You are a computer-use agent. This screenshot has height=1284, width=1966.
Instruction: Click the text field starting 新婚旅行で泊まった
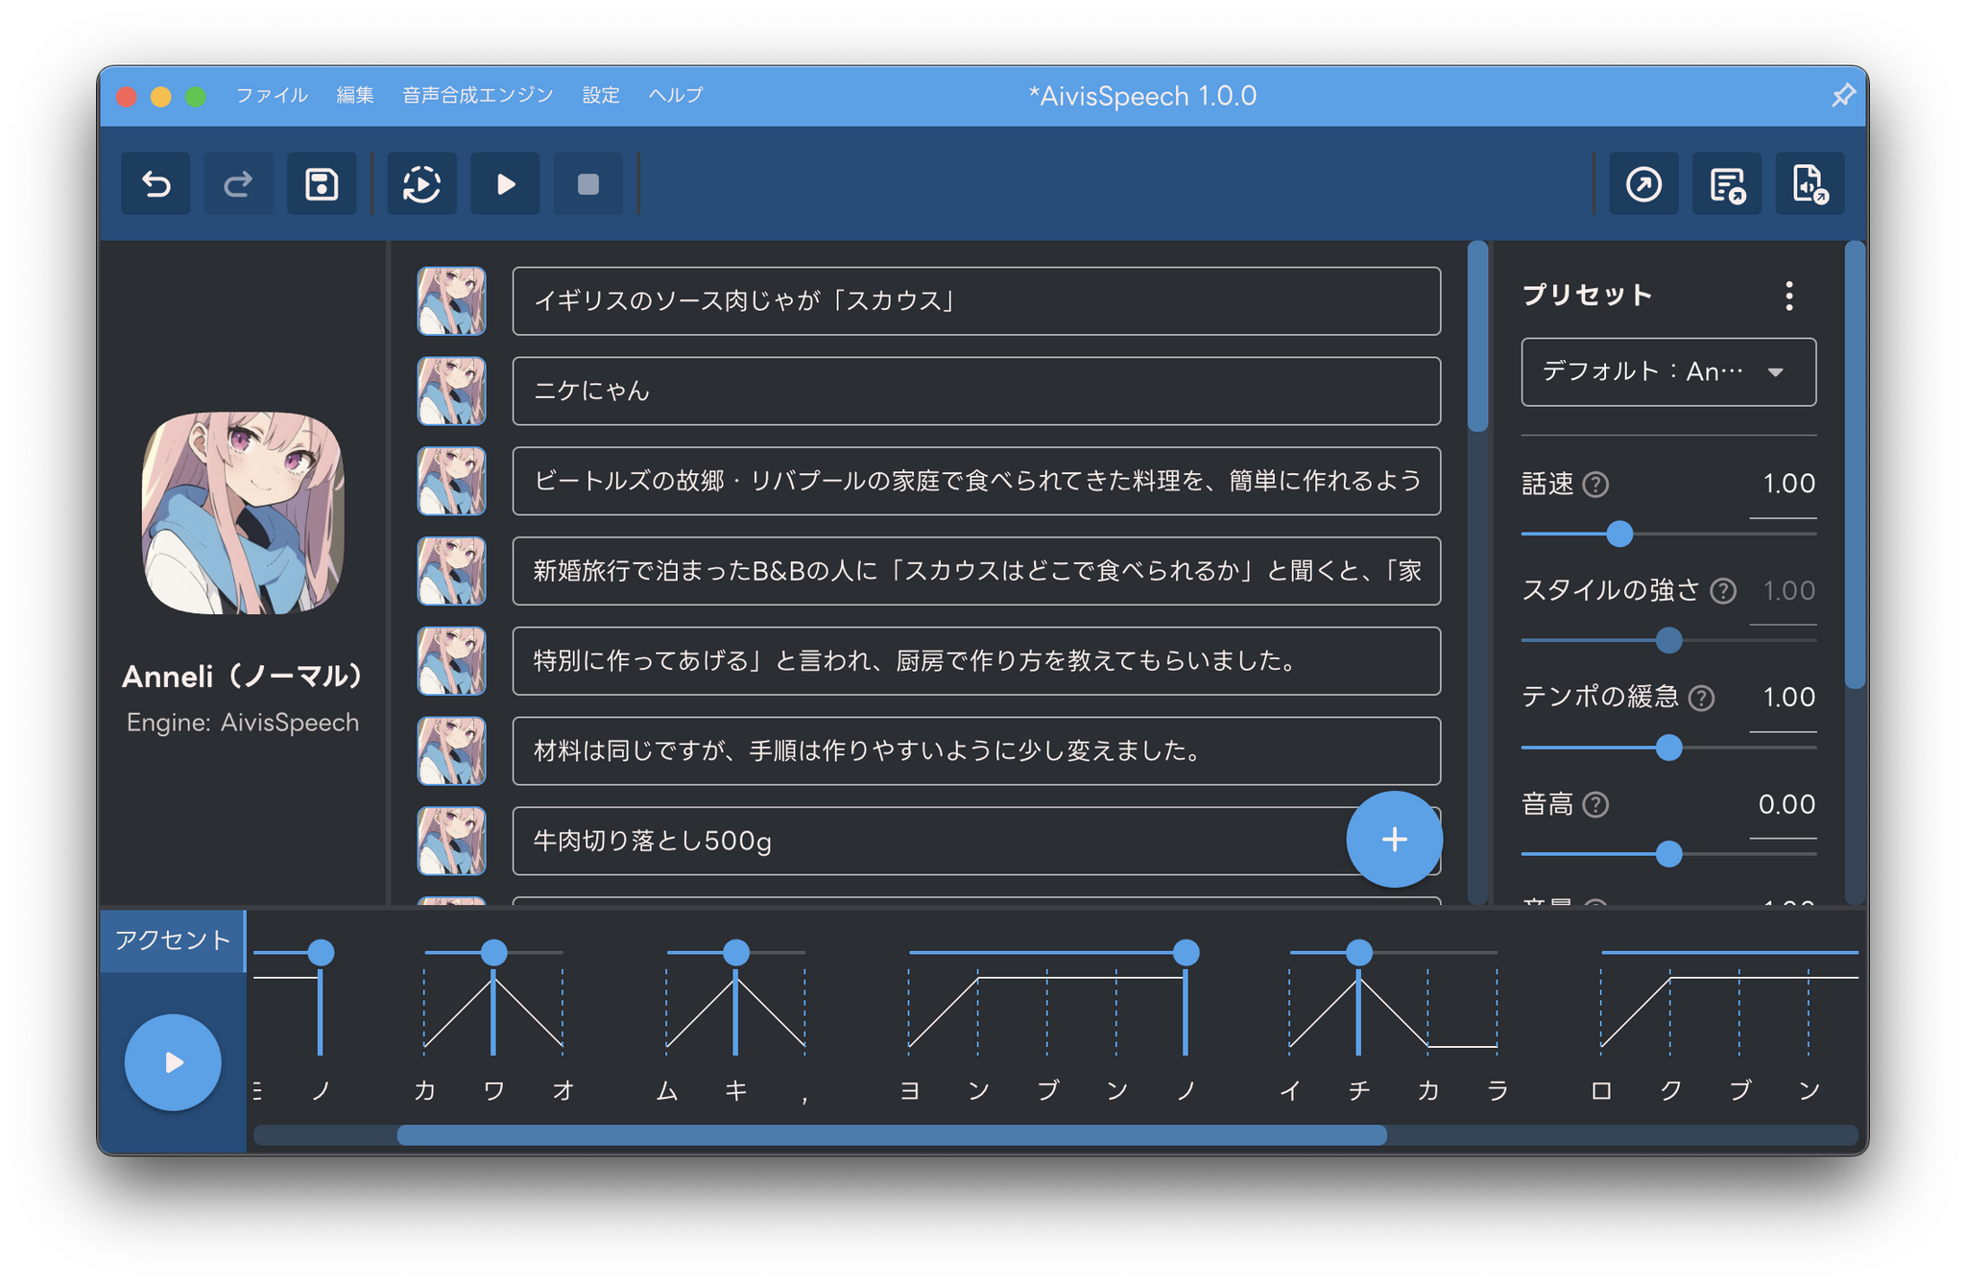click(x=976, y=571)
